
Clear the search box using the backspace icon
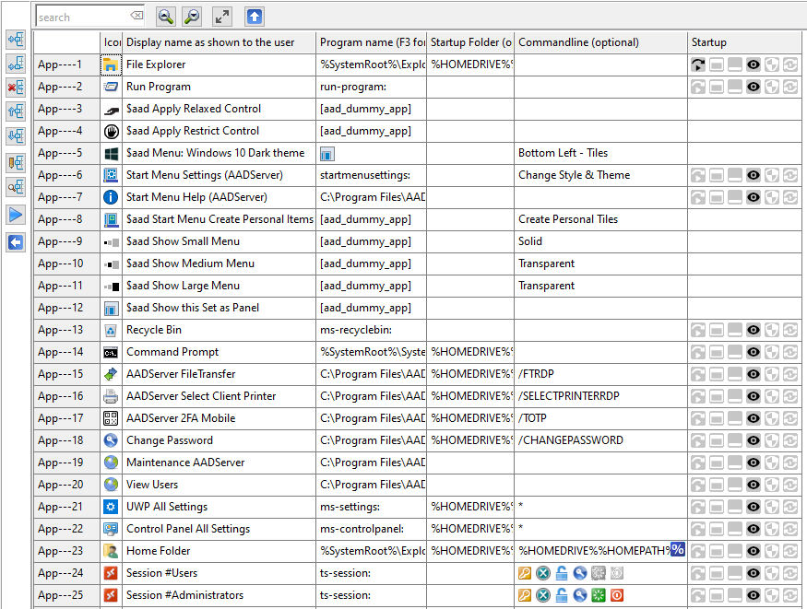(x=136, y=17)
